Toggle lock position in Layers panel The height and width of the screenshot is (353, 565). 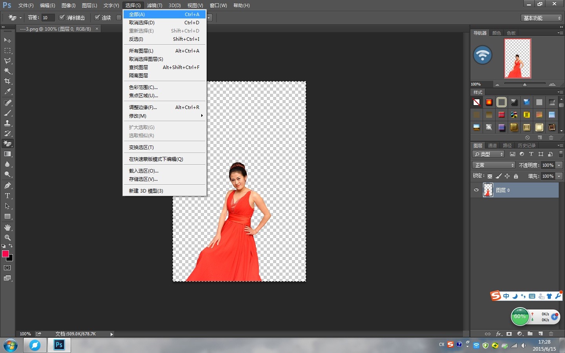coord(507,176)
